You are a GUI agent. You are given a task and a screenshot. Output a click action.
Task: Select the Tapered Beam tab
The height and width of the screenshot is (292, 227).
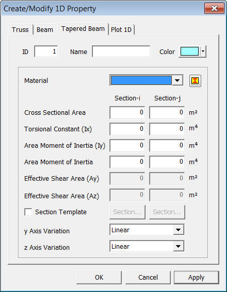pos(83,29)
